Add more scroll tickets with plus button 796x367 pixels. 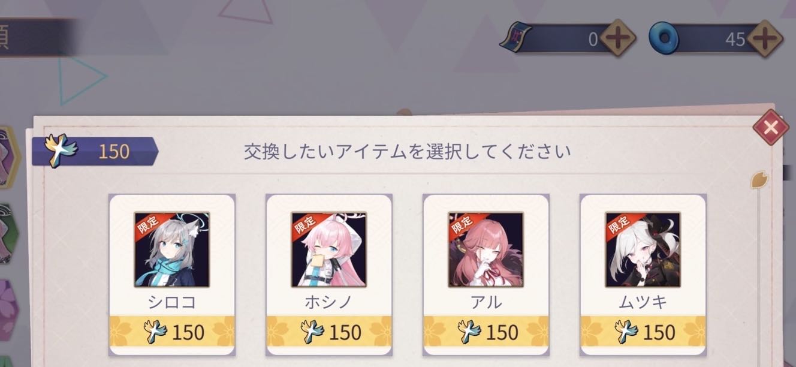617,40
